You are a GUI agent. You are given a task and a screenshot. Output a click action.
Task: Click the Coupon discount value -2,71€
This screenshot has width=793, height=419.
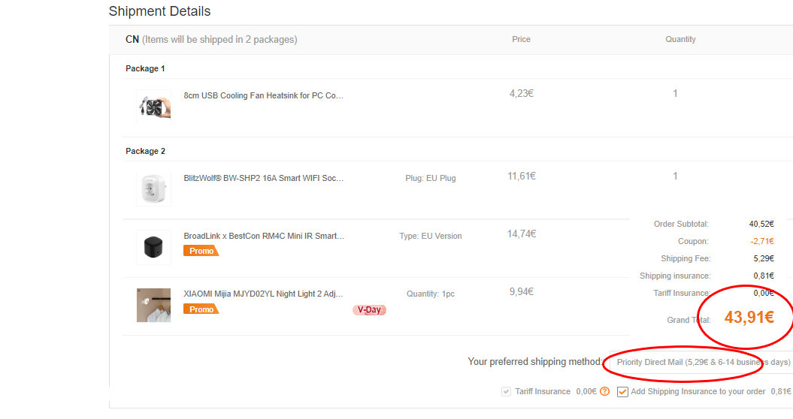(x=762, y=241)
